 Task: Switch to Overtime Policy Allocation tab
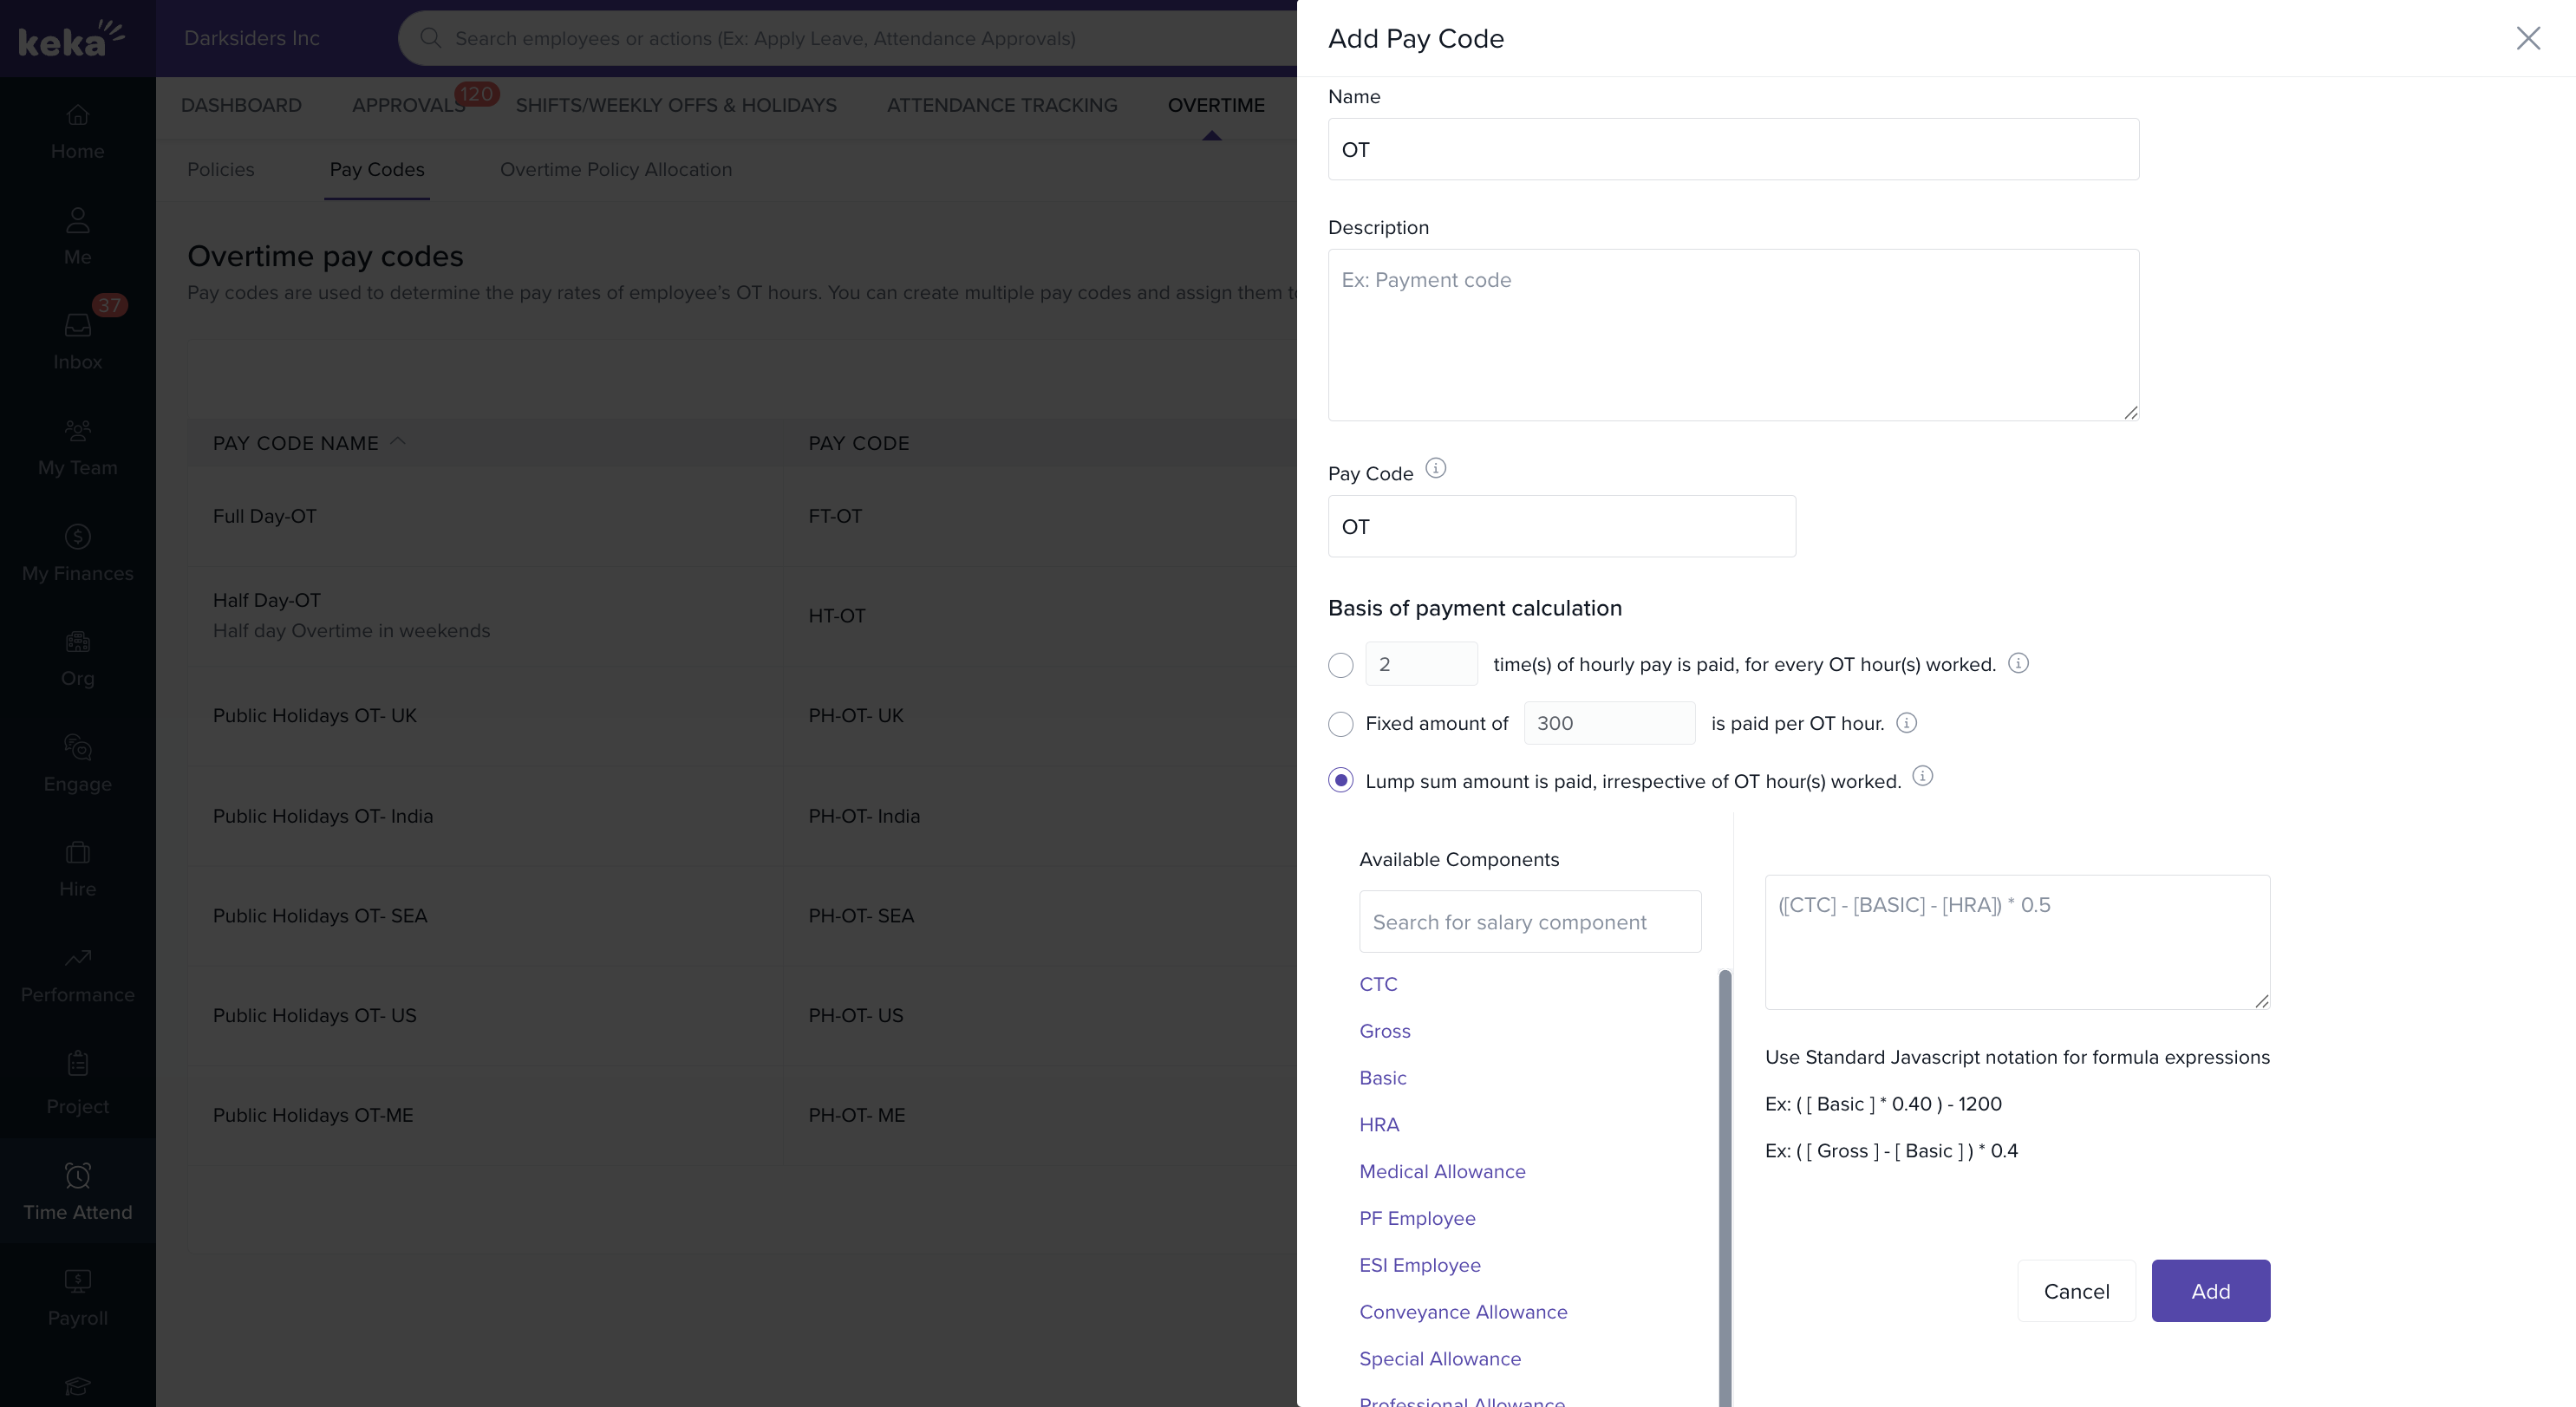click(615, 169)
